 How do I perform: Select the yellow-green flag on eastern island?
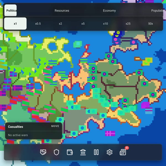click(147, 61)
